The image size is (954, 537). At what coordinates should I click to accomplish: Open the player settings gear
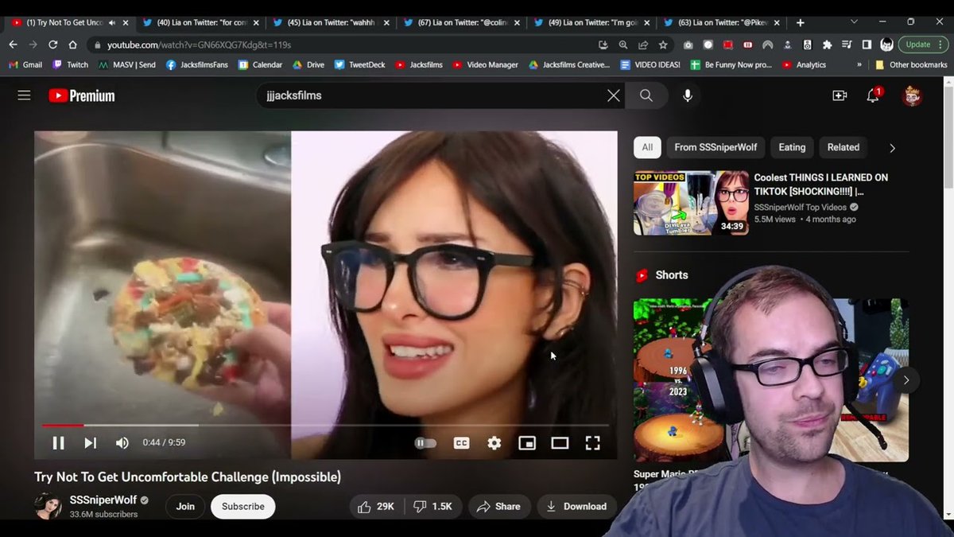(494, 442)
